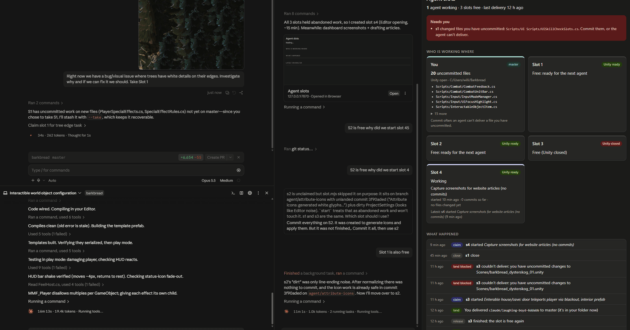The image size is (630, 330).
Task: Open the Interactible world object configuration title dropdown
Action: (80, 193)
